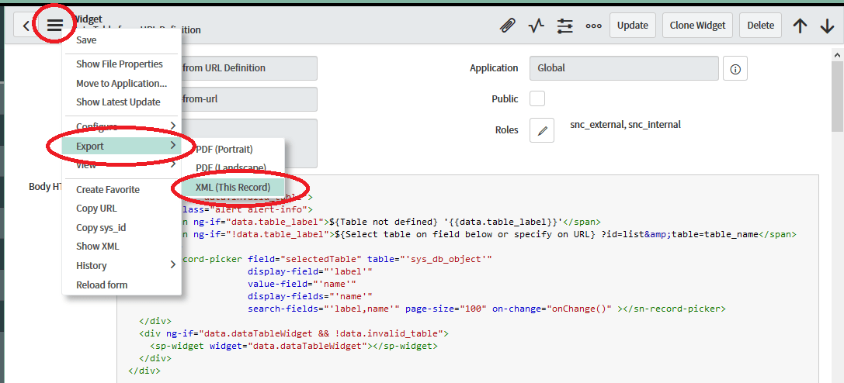Click the Update button
844x383 pixels.
632,26
